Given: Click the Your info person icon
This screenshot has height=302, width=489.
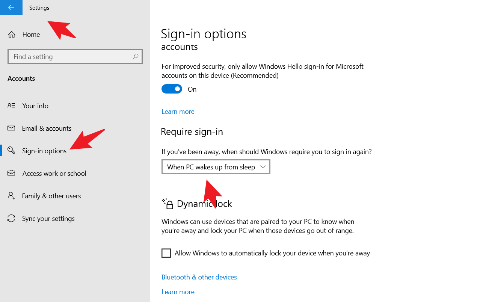Looking at the screenshot, I should [x=11, y=106].
